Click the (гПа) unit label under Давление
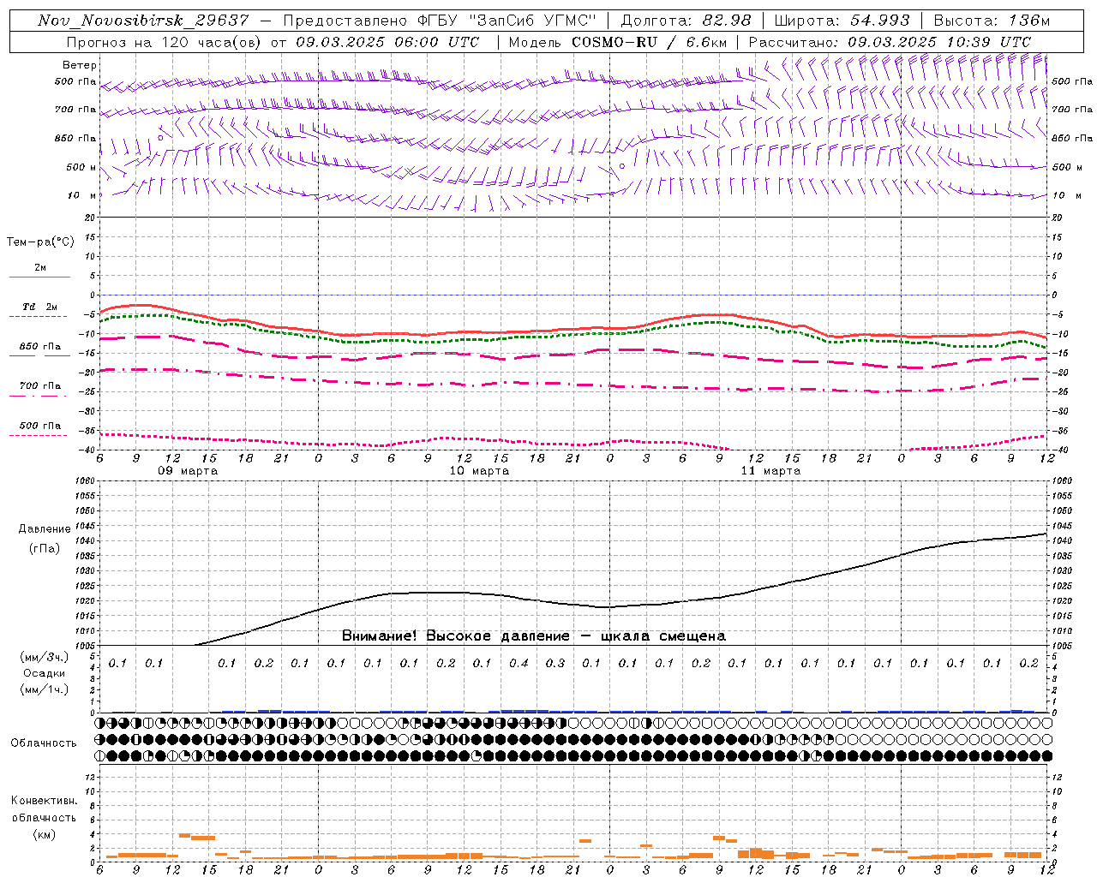 (45, 549)
